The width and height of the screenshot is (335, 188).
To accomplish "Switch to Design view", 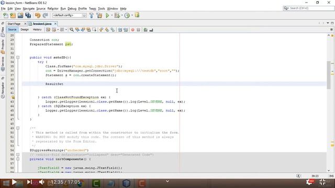I will [x=25, y=30].
